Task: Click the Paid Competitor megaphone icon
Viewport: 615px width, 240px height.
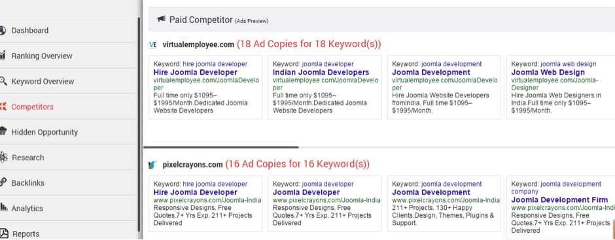Action: coord(161,19)
